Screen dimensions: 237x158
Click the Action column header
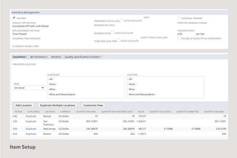[x=18, y=112]
